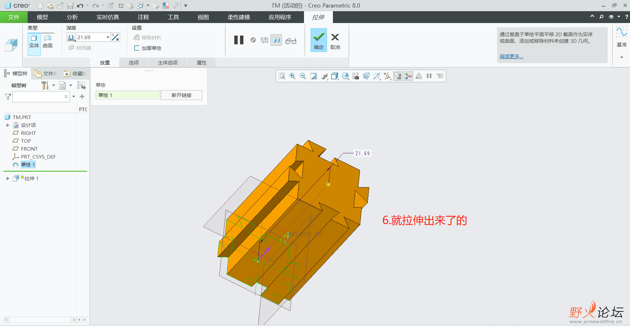Open display style cube icon
The image size is (630, 327).
[335, 76]
